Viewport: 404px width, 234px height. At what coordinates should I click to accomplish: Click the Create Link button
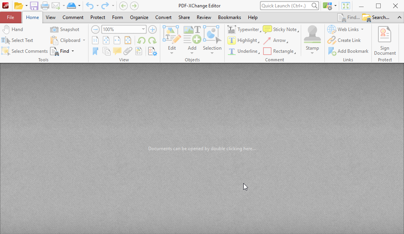(x=344, y=40)
